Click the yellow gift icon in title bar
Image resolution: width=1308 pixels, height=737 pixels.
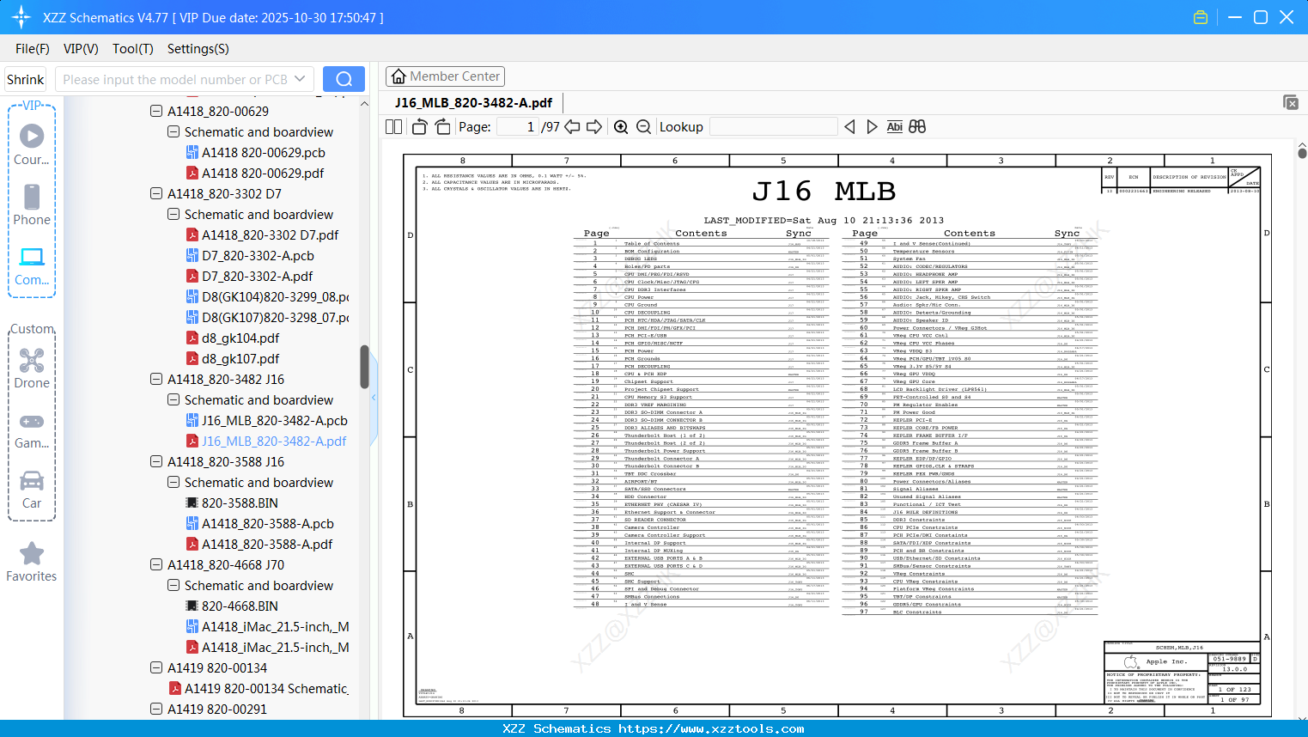pos(1201,17)
